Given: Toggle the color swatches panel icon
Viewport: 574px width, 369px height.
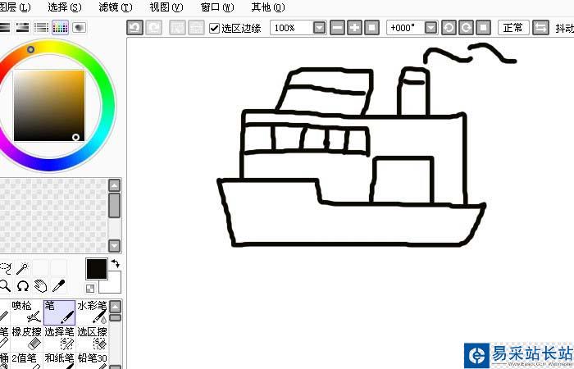Looking at the screenshot, I should tap(60, 27).
